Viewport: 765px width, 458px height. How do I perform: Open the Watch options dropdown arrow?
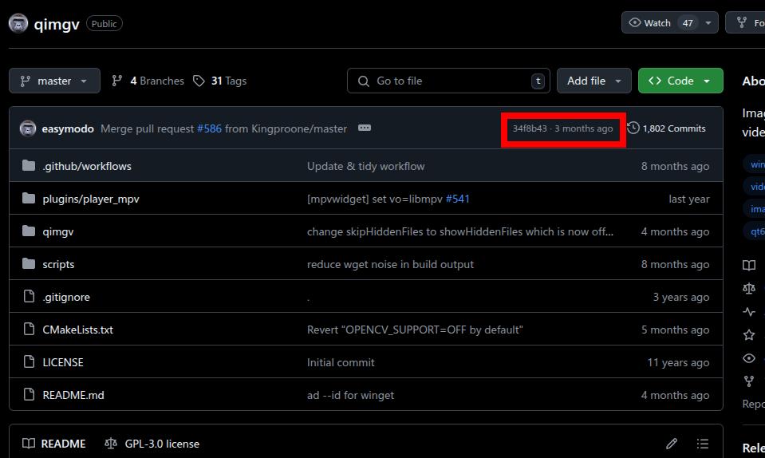click(x=708, y=23)
